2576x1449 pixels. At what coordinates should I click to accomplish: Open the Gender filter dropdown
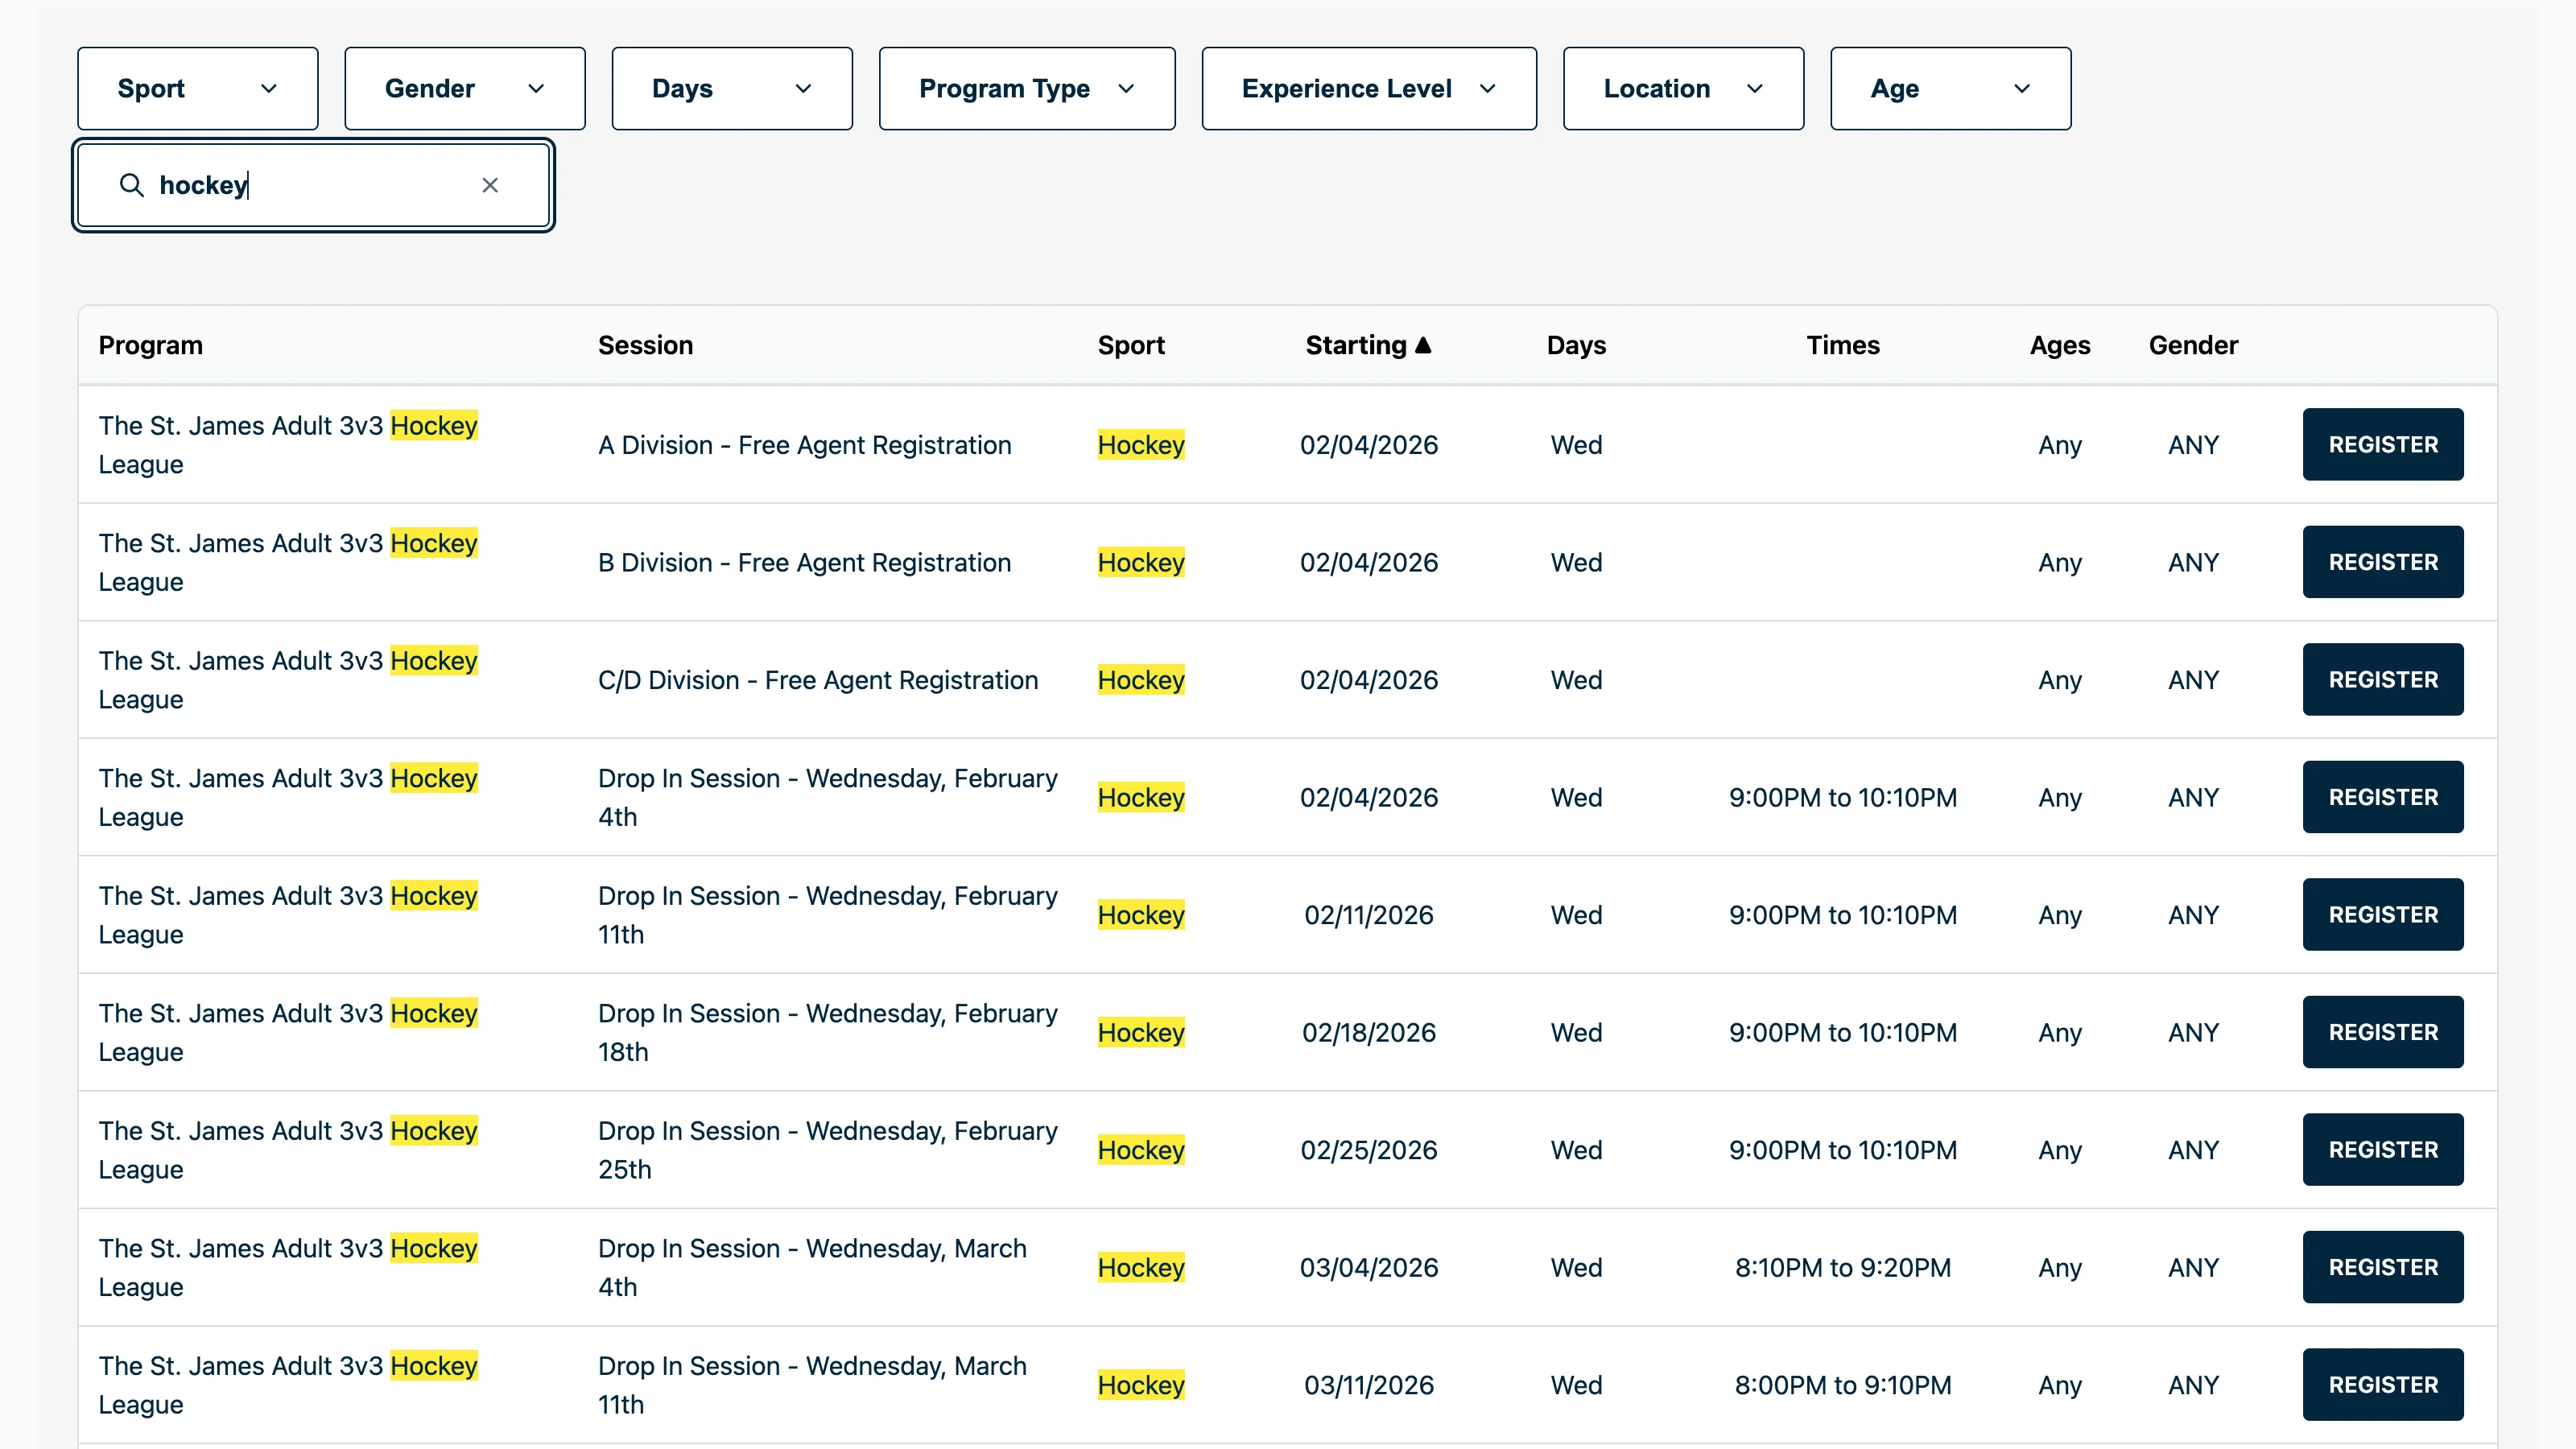(464, 88)
